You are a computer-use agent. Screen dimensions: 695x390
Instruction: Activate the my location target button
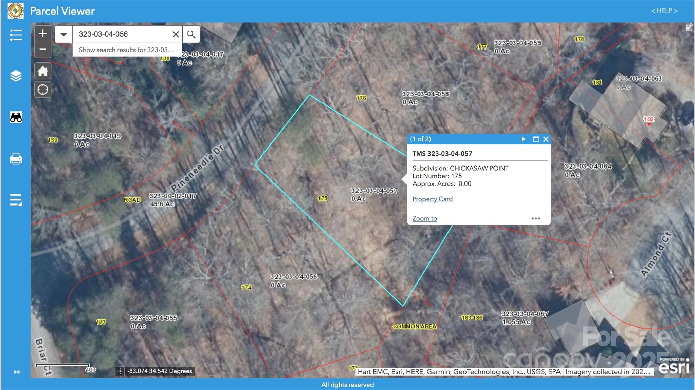43,90
